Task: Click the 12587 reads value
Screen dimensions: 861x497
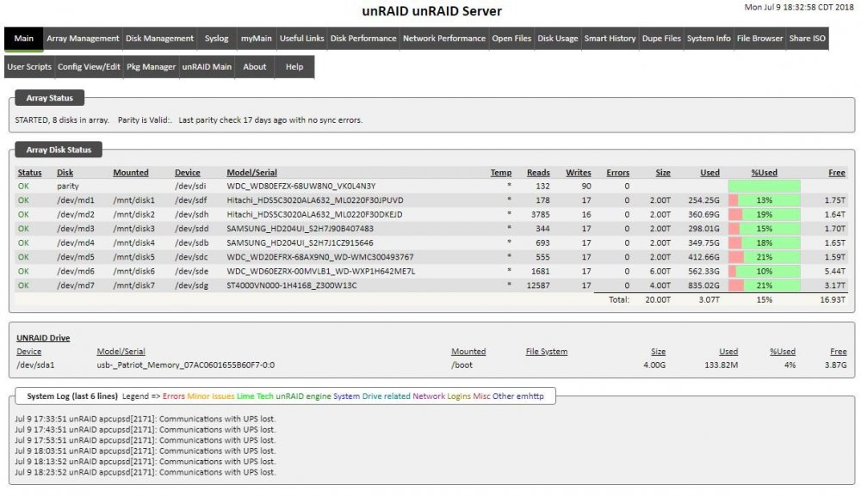Action: tap(537, 285)
